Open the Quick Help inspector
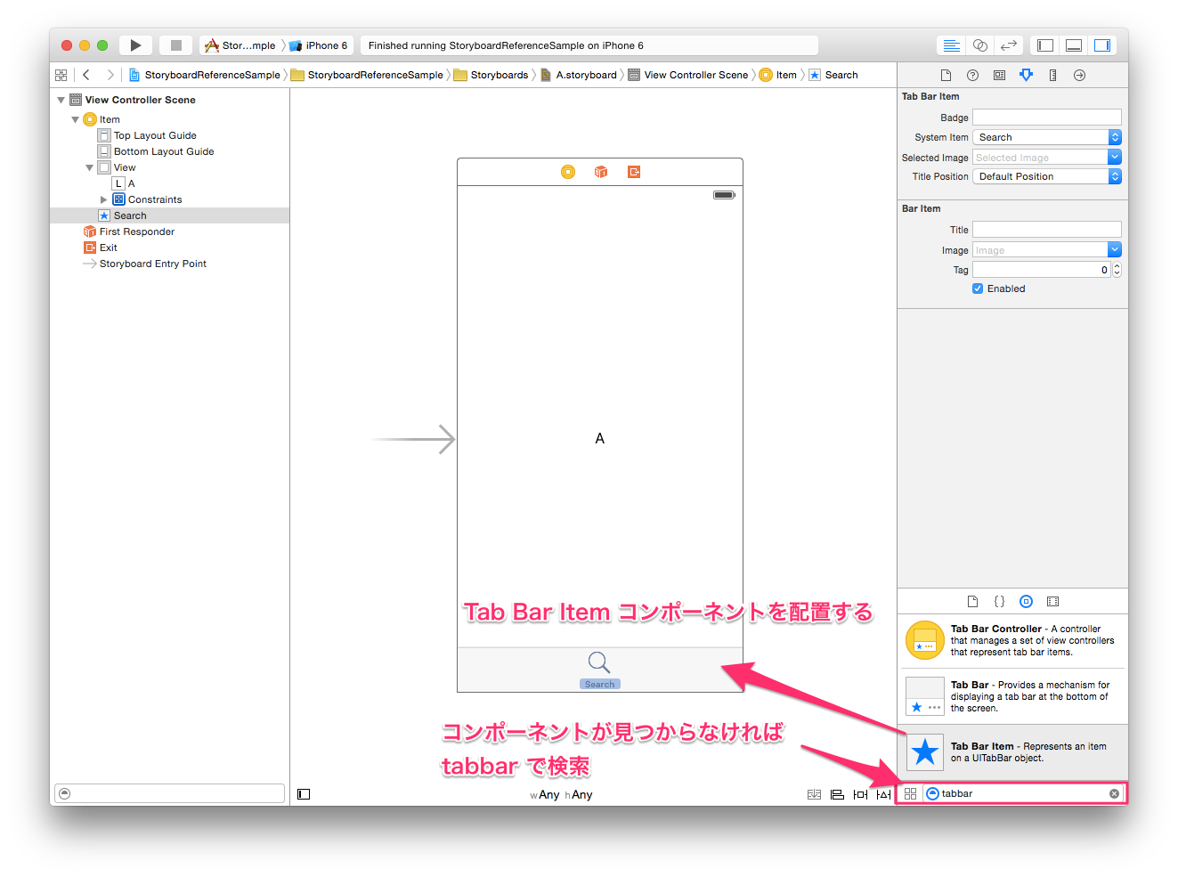 (972, 76)
